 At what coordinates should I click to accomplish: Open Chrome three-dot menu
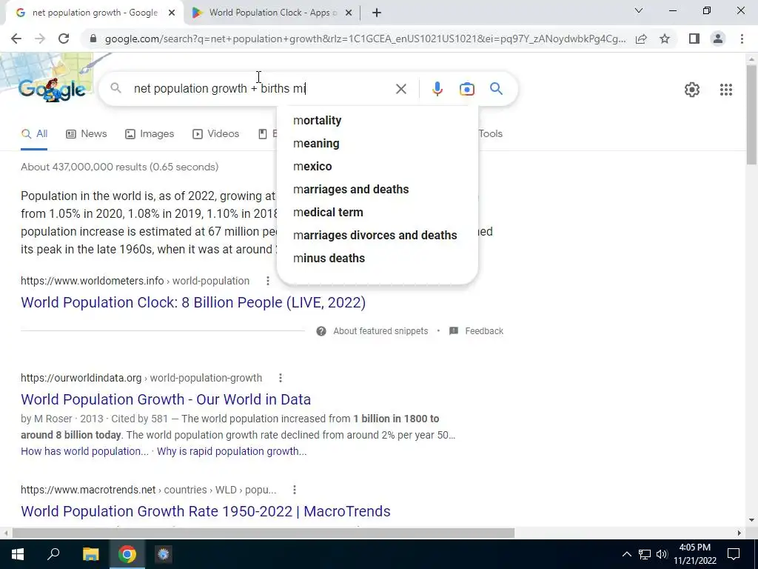click(x=742, y=39)
